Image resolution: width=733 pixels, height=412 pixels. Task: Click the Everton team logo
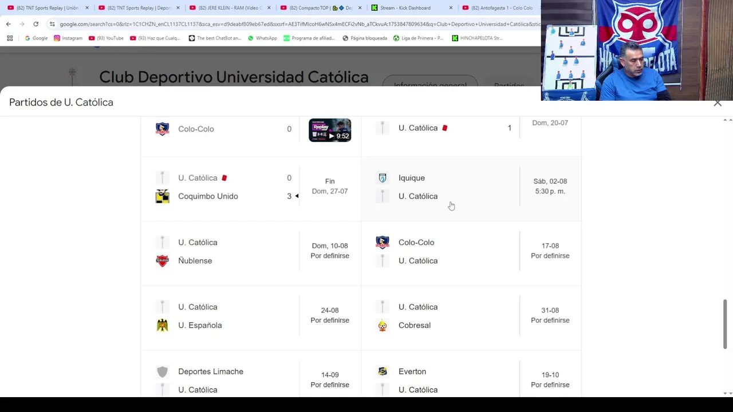(383, 372)
